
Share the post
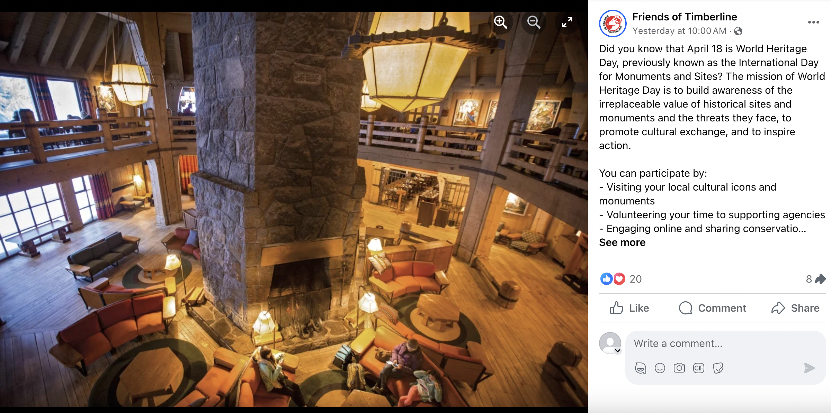coord(795,308)
